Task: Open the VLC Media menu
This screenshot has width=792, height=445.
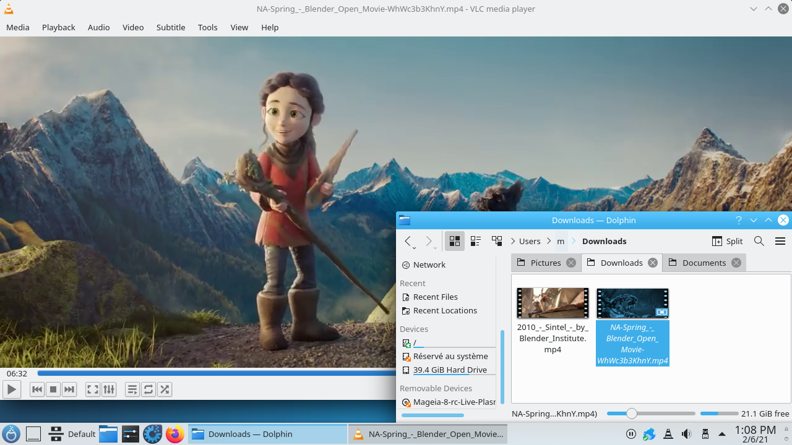Action: pos(18,27)
